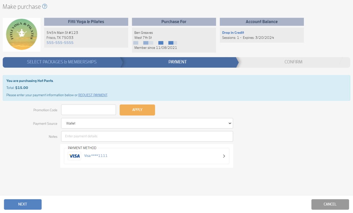Click the Notes payment details field
353x213 pixels.
pyautogui.click(x=147, y=136)
